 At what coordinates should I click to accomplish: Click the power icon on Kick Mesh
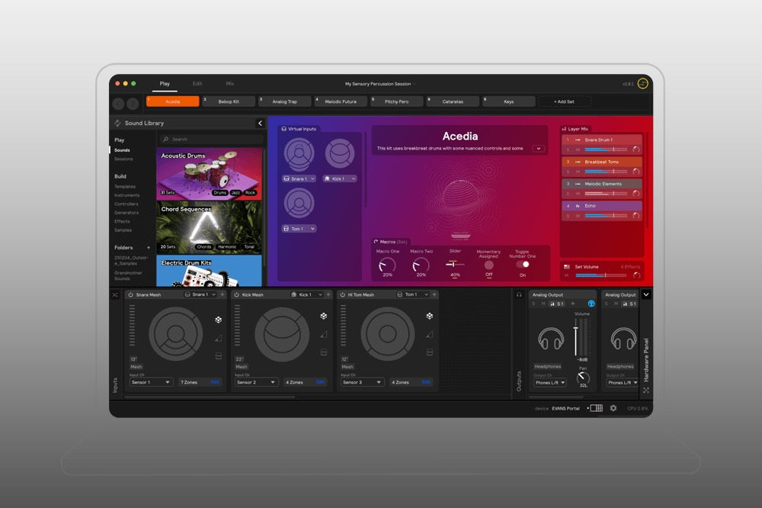236,294
